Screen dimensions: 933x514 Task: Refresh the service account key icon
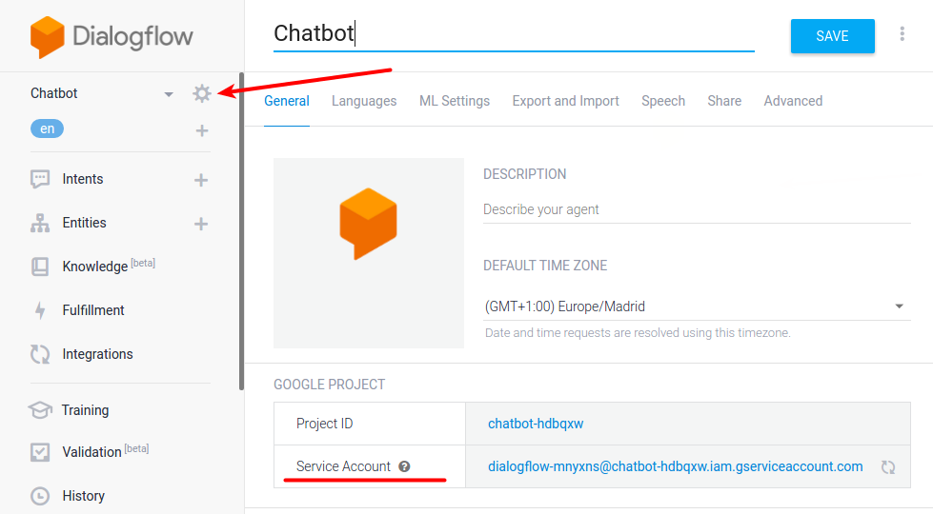(x=888, y=467)
